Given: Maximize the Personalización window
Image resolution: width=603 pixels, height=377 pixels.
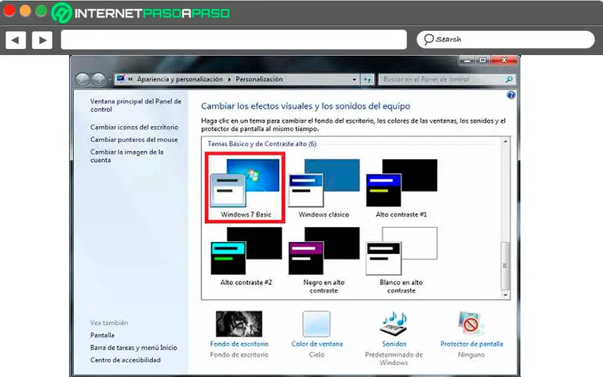Looking at the screenshot, I should 482,60.
